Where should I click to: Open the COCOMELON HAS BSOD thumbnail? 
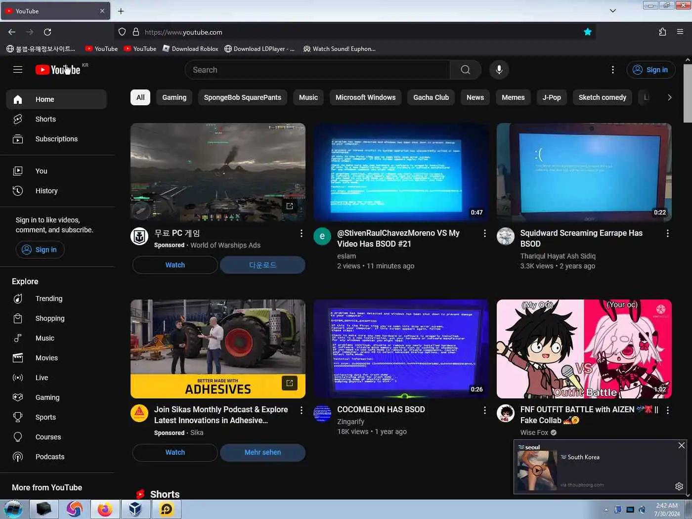[x=401, y=349]
